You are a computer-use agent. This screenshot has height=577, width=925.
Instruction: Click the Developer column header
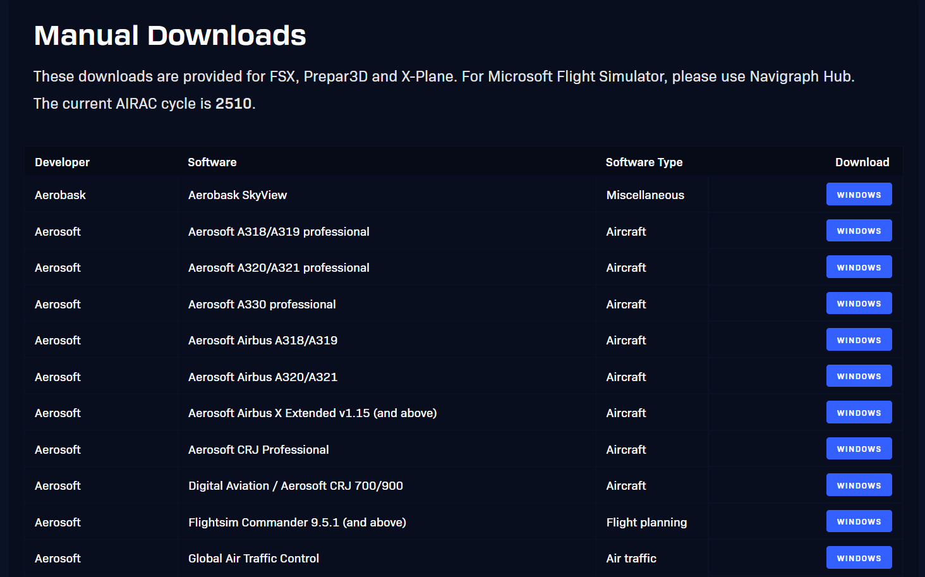63,162
